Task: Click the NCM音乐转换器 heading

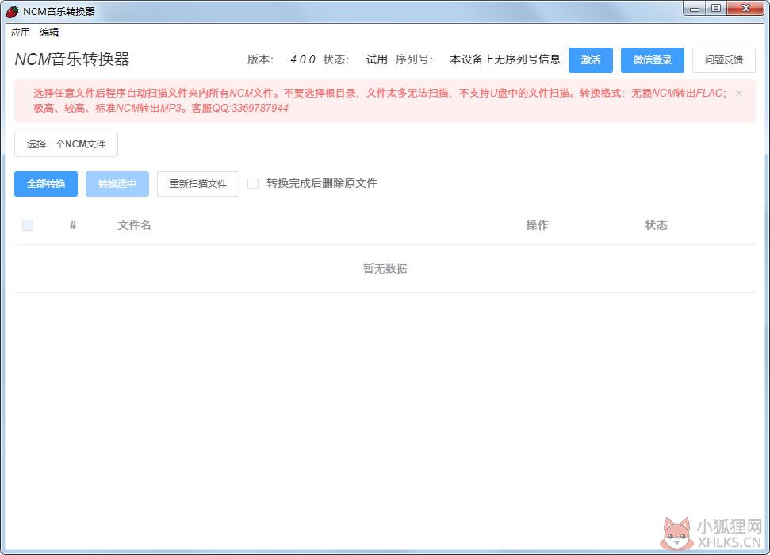Action: pyautogui.click(x=71, y=59)
